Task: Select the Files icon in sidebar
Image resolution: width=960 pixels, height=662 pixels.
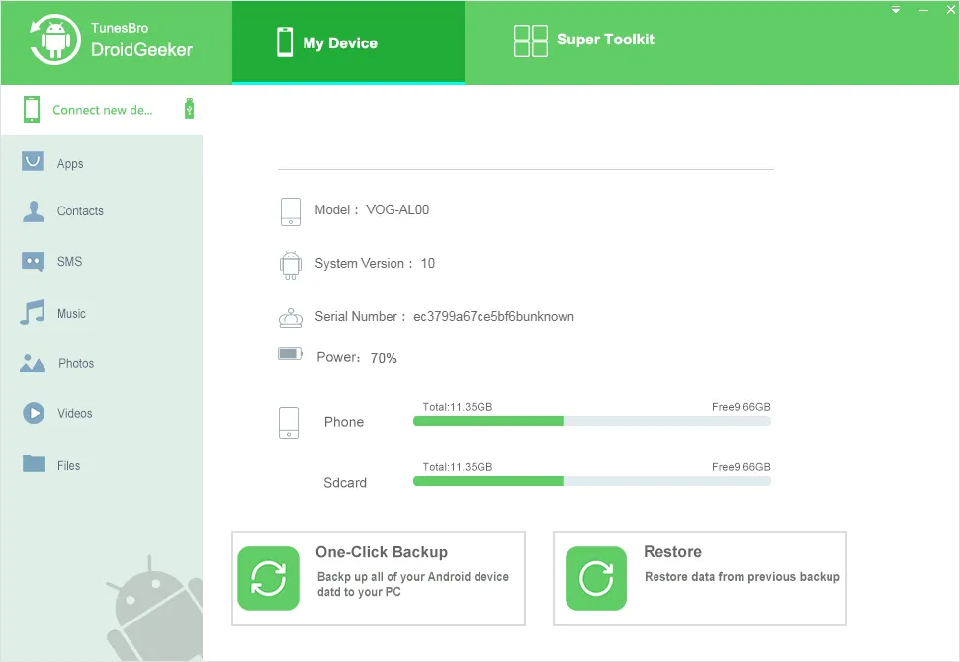Action: tap(33, 464)
